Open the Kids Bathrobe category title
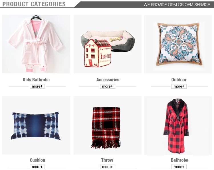Viewport: 214px width, 170px height. tap(36, 80)
